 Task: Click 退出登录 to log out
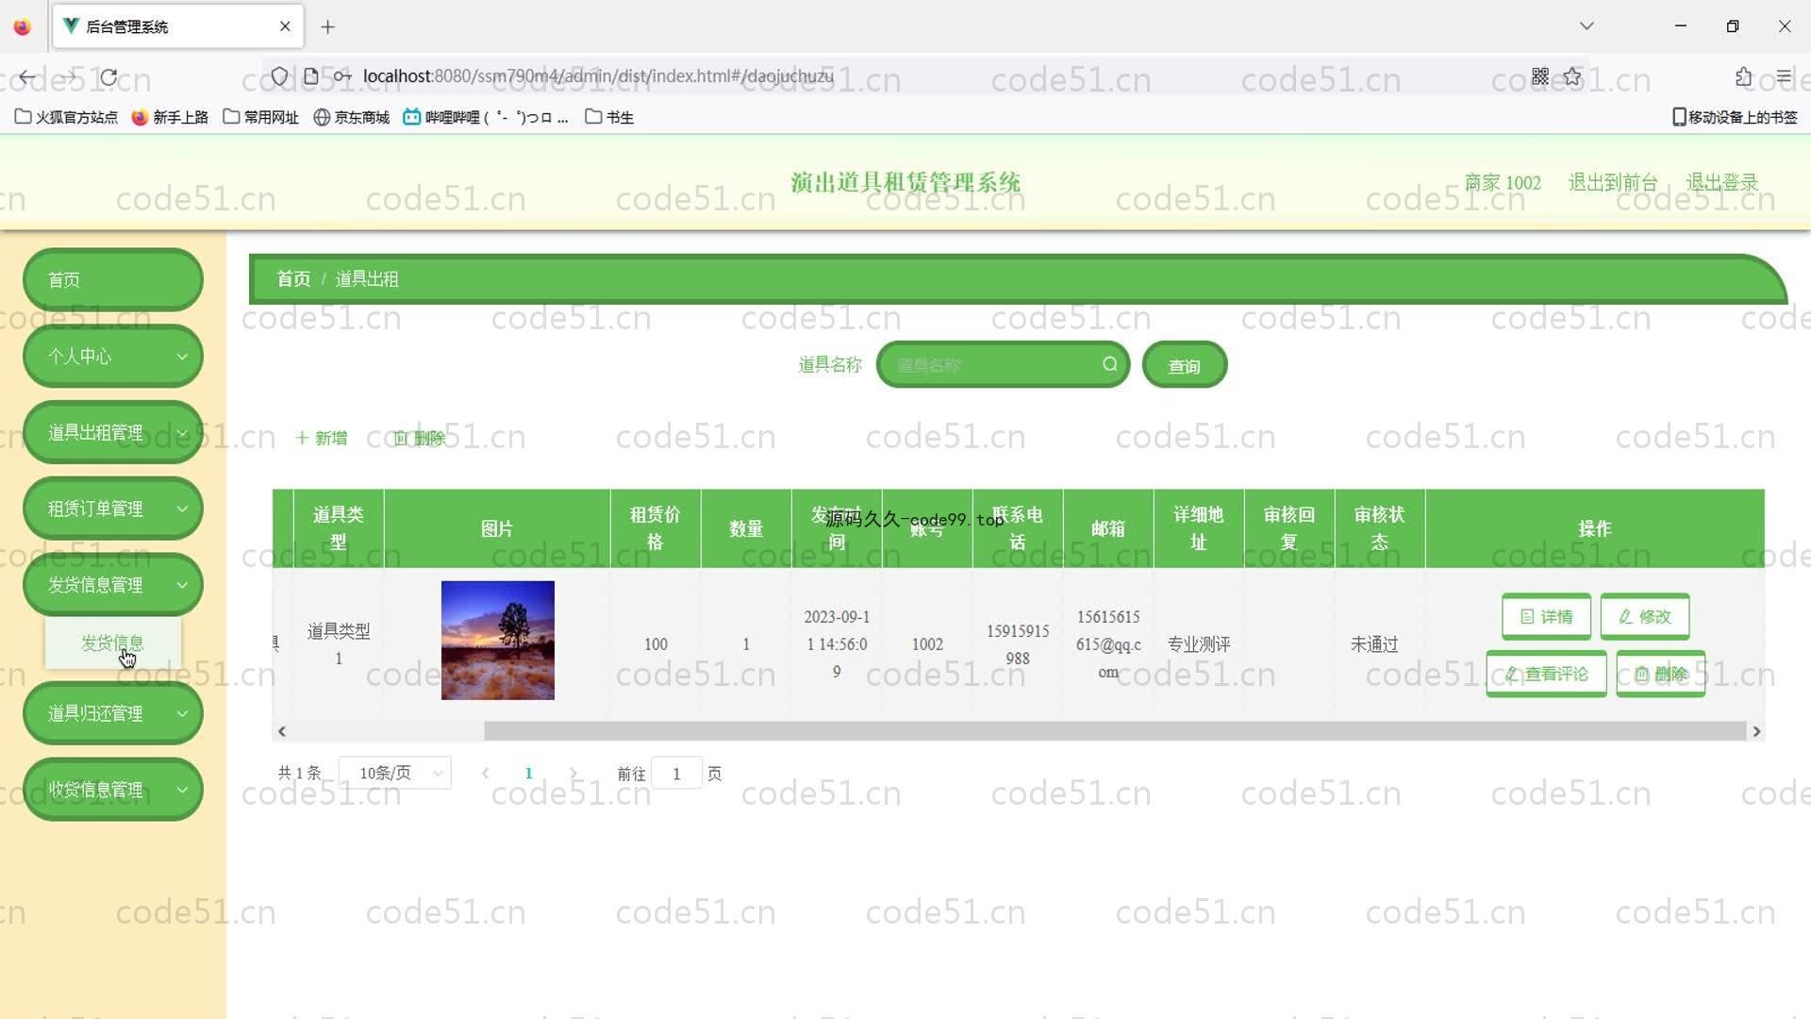(1722, 182)
